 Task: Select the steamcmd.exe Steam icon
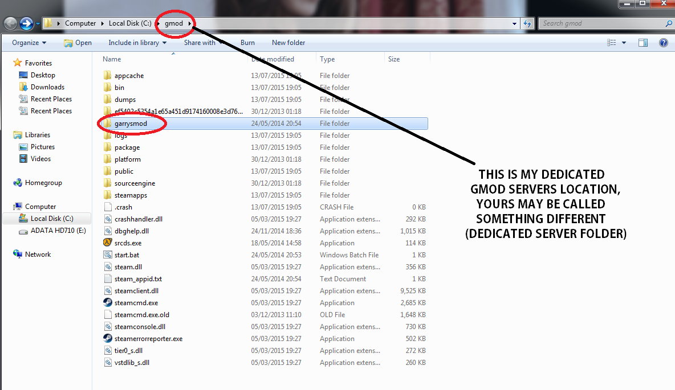click(x=108, y=302)
